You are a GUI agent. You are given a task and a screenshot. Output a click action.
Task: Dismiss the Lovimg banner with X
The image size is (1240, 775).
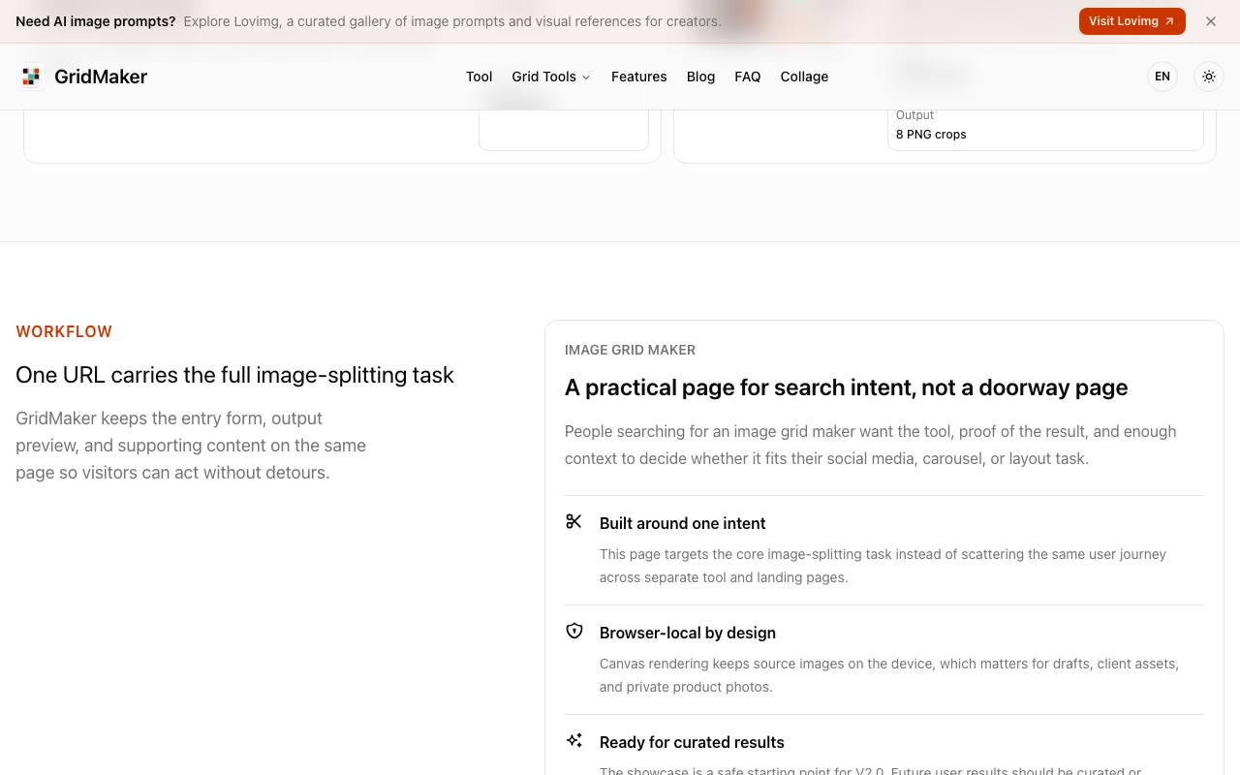[1211, 21]
